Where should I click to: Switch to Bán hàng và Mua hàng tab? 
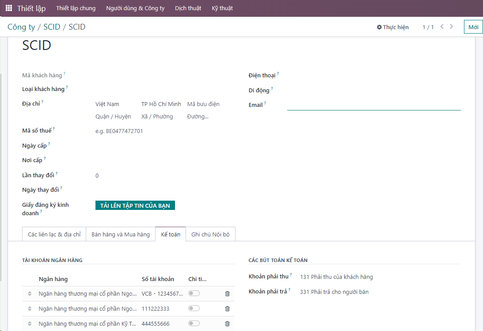[121, 234]
